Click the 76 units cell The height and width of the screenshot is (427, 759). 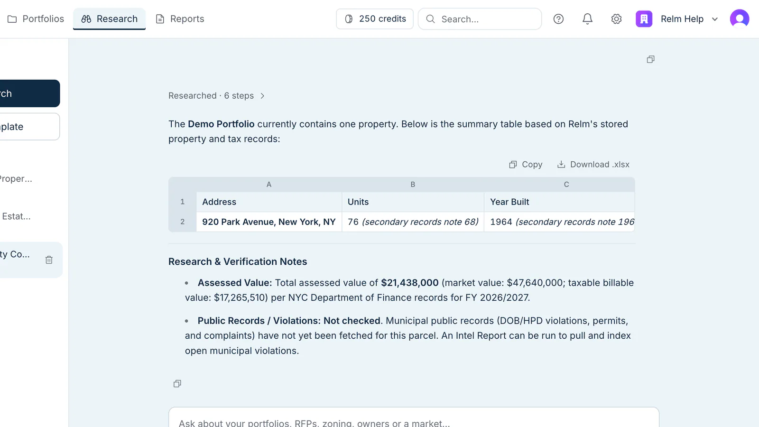tap(413, 222)
